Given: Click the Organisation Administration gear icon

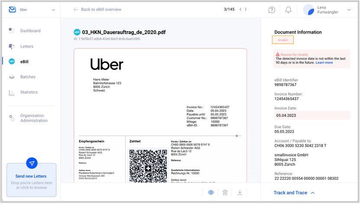Looking at the screenshot, I should tap(12, 118).
